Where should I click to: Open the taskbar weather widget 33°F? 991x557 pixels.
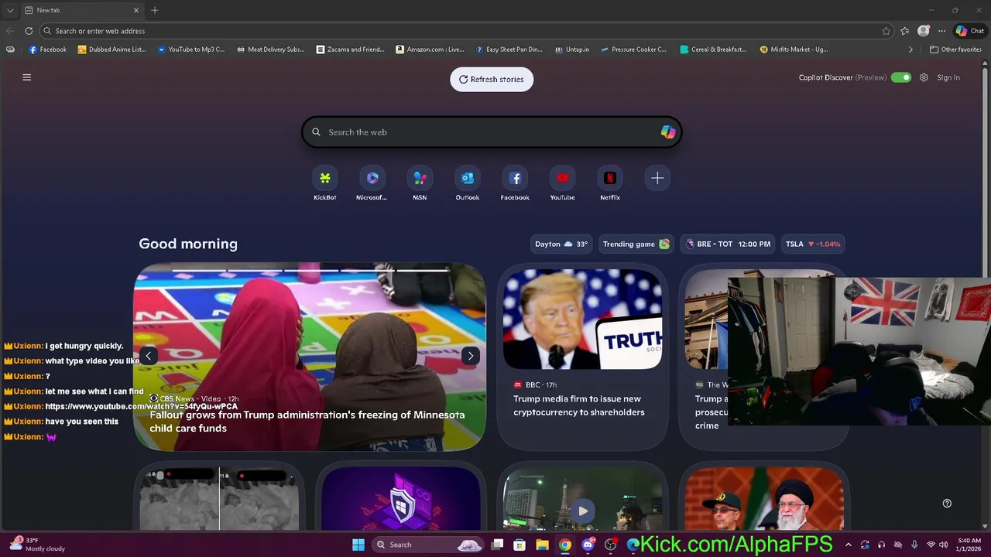(37, 545)
